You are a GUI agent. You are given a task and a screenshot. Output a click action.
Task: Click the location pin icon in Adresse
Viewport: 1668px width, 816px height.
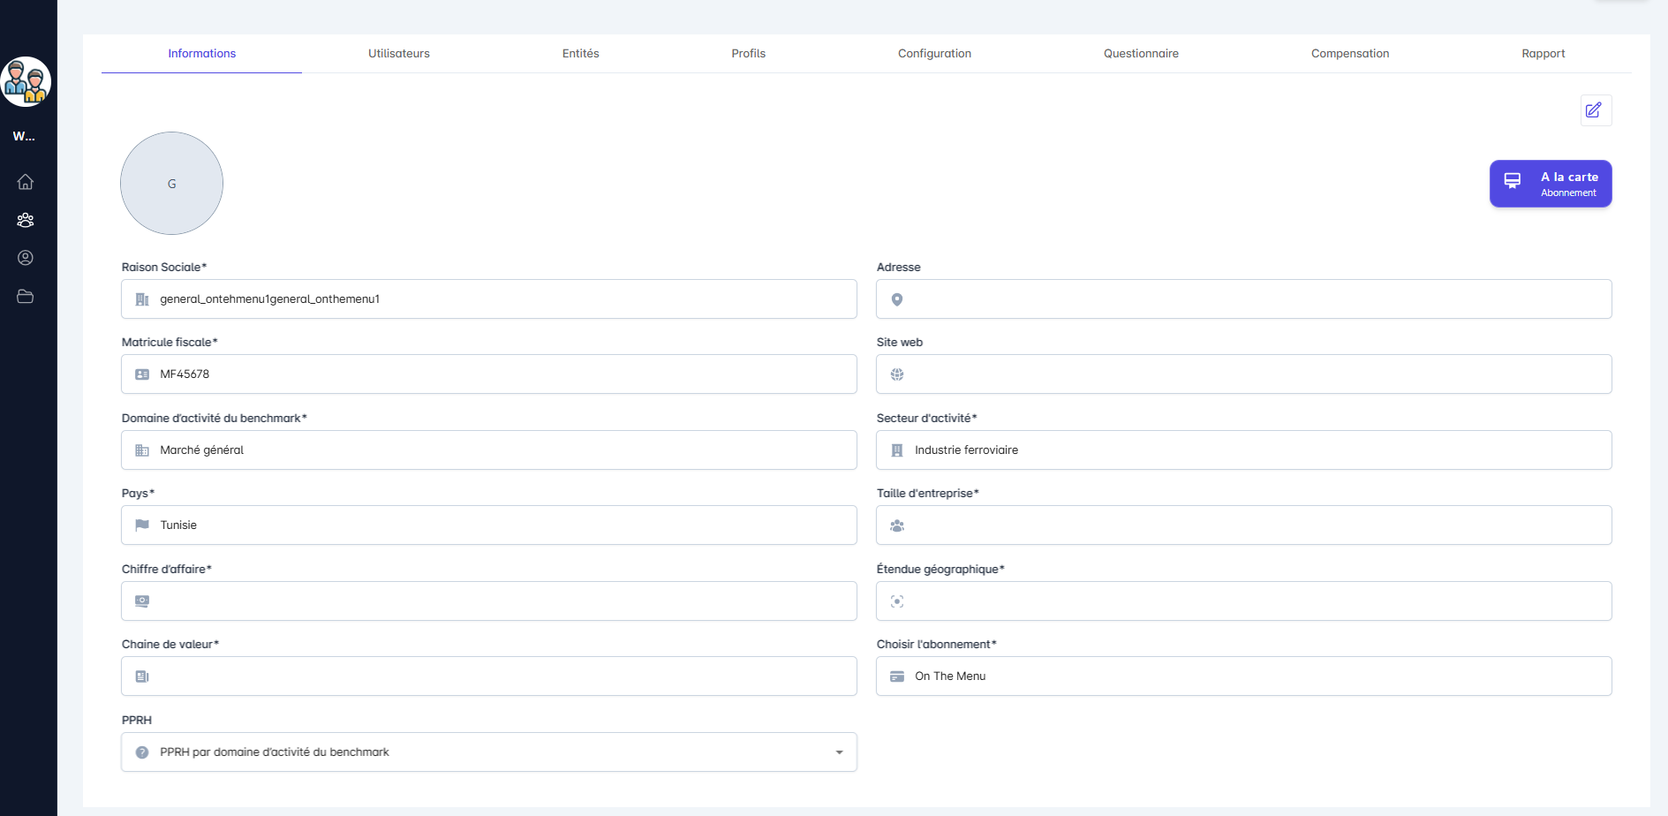coord(897,299)
